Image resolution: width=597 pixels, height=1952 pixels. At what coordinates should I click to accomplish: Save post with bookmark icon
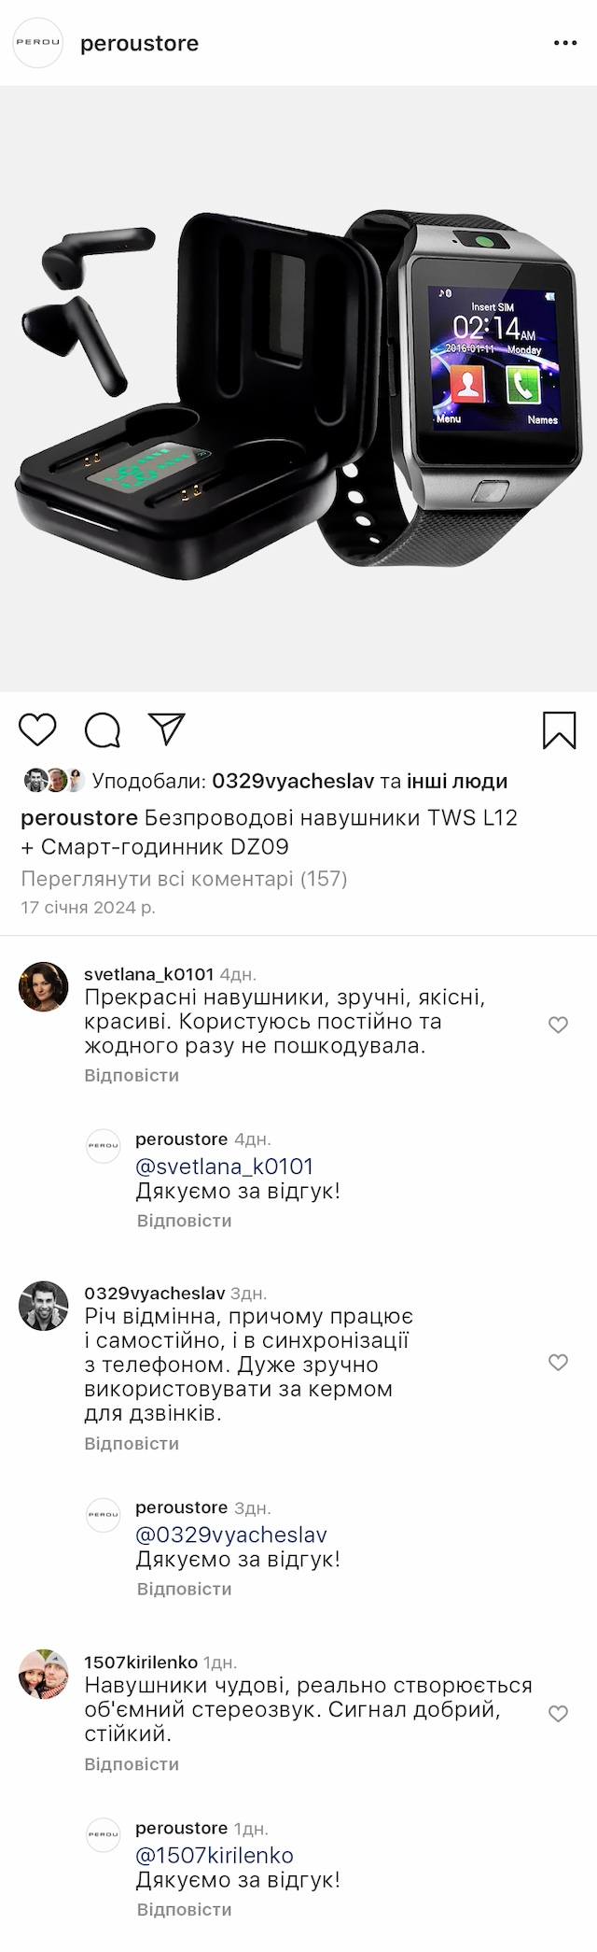[559, 730]
